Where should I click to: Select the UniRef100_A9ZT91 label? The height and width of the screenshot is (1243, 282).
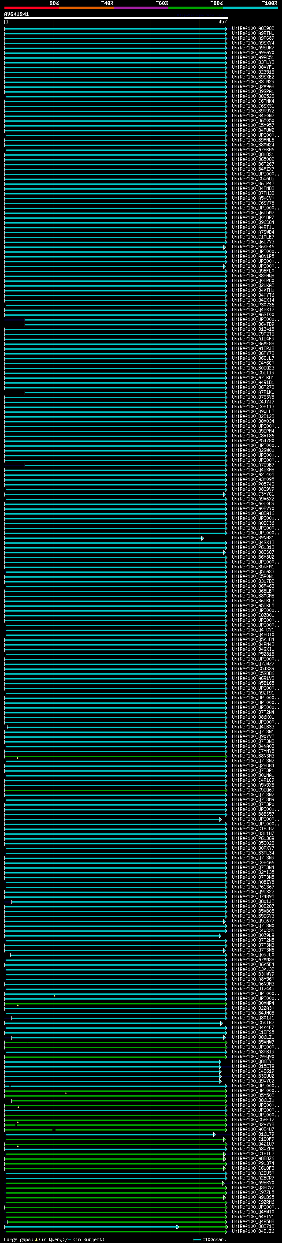pyautogui.click(x=253, y=692)
